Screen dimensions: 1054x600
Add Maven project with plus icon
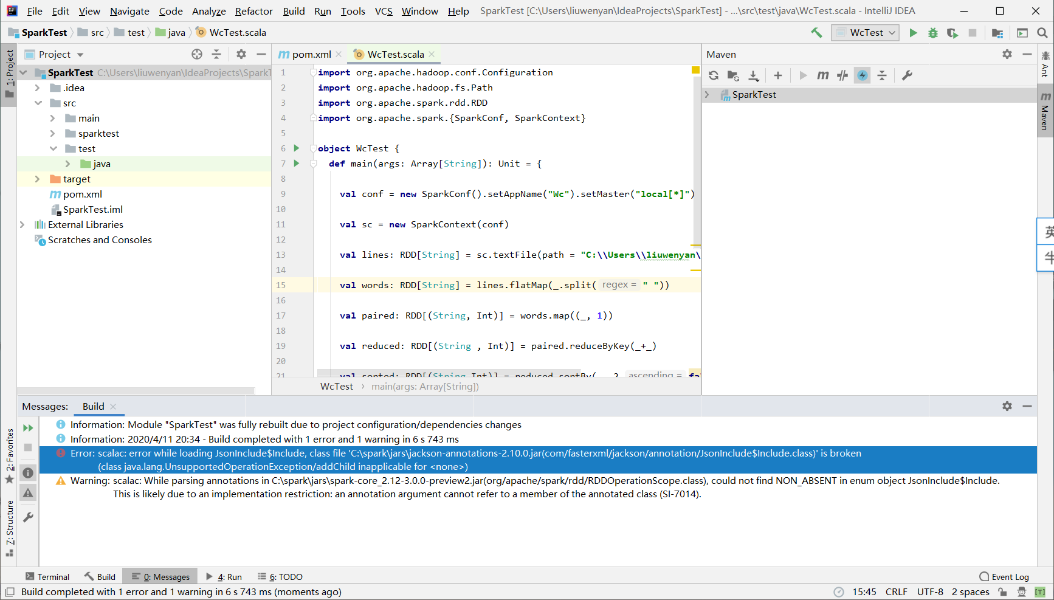point(778,75)
